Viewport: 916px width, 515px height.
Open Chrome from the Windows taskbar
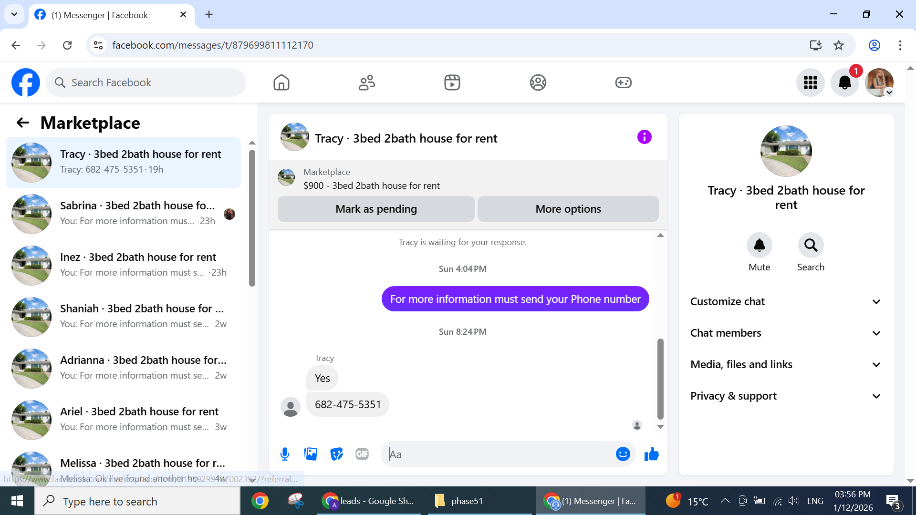pyautogui.click(x=260, y=501)
